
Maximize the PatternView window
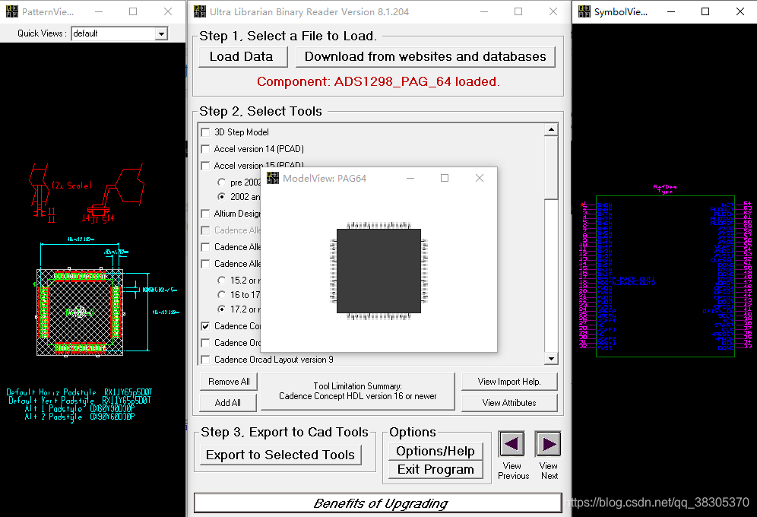133,11
